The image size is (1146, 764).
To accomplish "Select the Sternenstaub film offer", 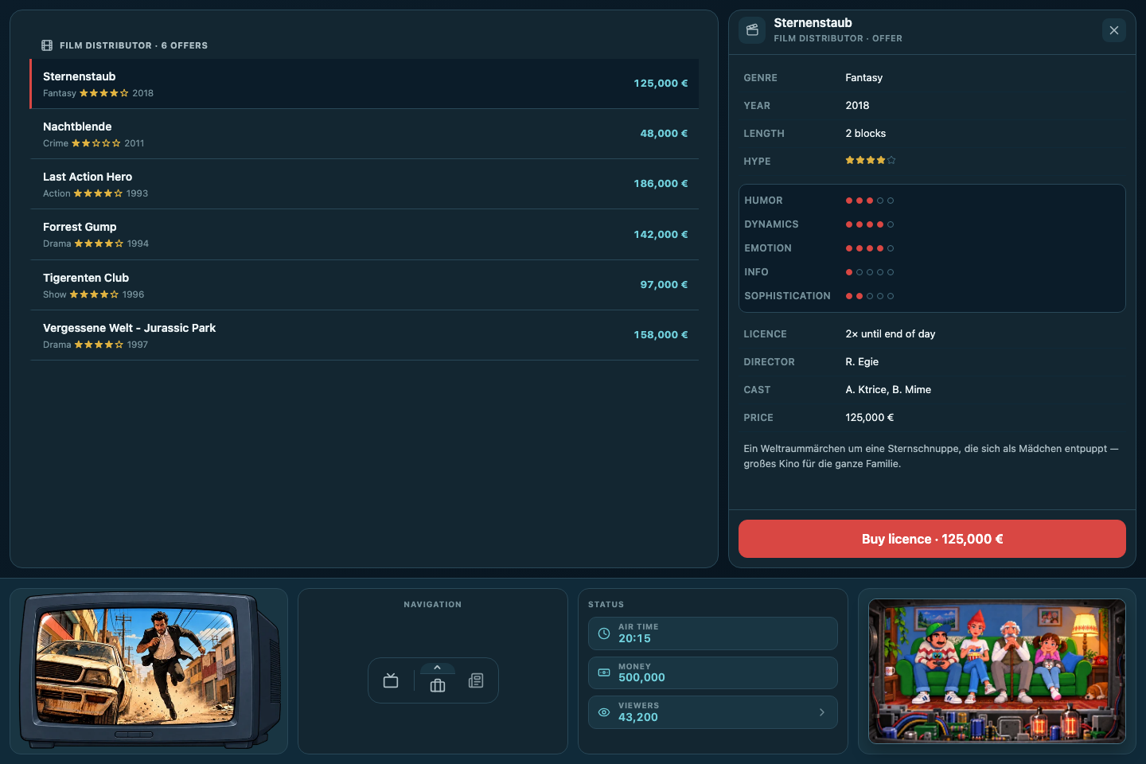I will (x=364, y=84).
